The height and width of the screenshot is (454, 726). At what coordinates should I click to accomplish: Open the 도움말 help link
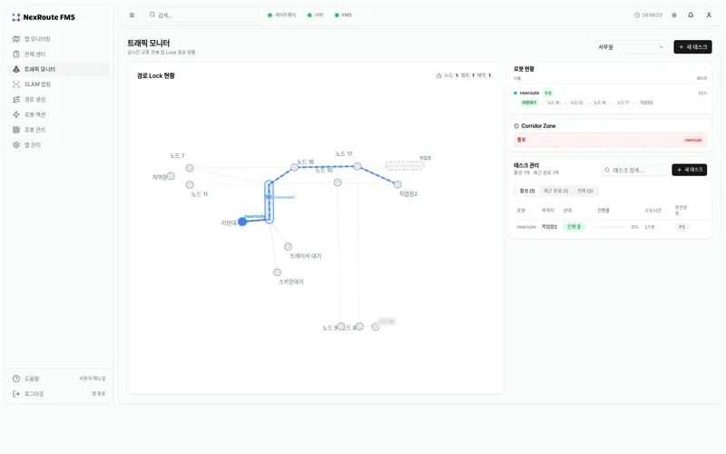[32, 379]
